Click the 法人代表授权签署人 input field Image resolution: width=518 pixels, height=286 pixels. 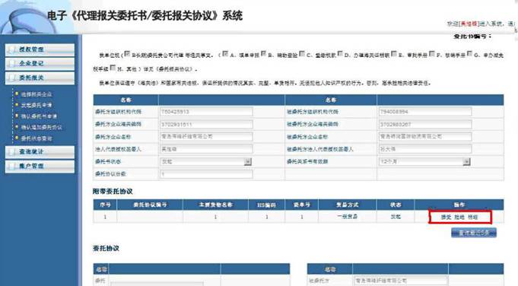pyautogui.click(x=206, y=149)
